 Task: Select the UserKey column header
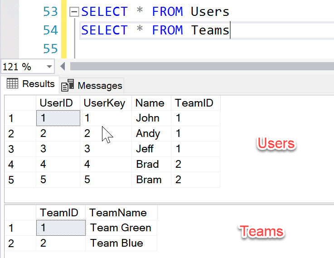[104, 103]
